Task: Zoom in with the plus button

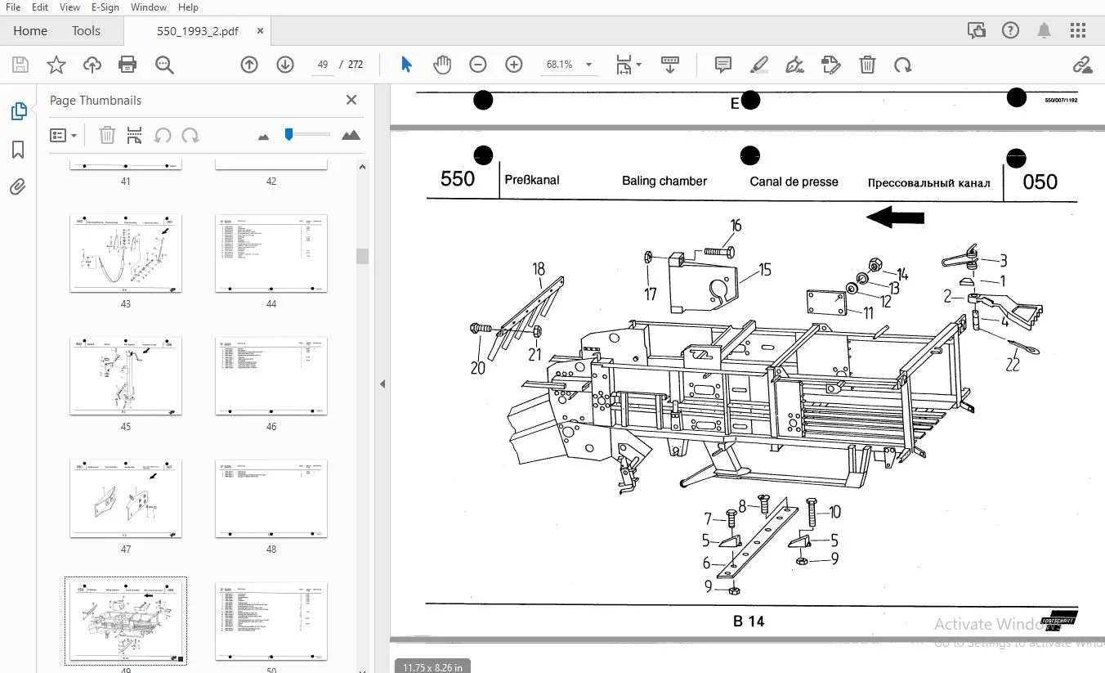Action: (514, 65)
